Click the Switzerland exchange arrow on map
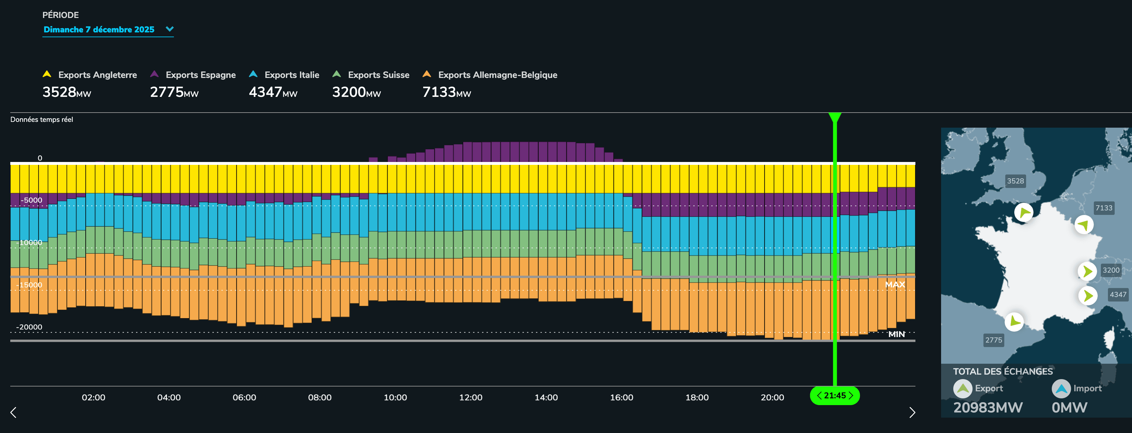The height and width of the screenshot is (433, 1132). coord(1087,271)
